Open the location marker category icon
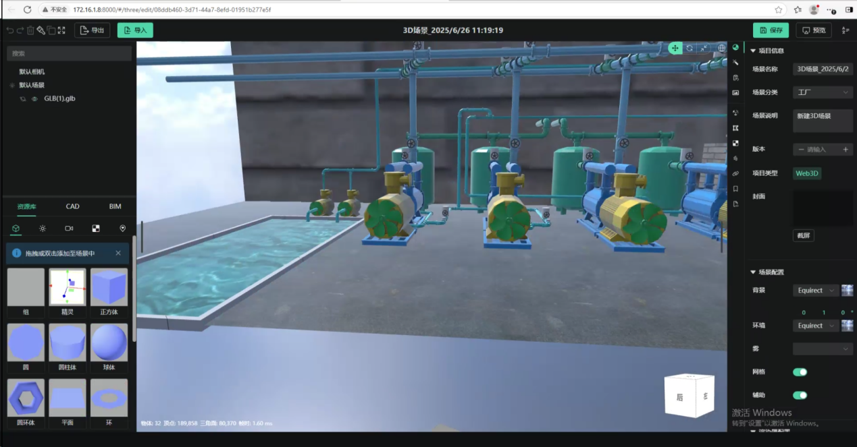Image resolution: width=857 pixels, height=447 pixels. coord(122,229)
